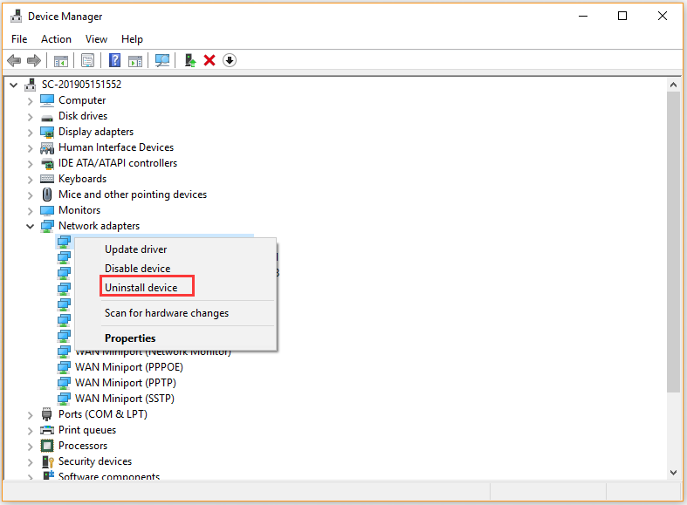The width and height of the screenshot is (687, 505).
Task: Click the Processors chip icon
Action: (x=47, y=446)
